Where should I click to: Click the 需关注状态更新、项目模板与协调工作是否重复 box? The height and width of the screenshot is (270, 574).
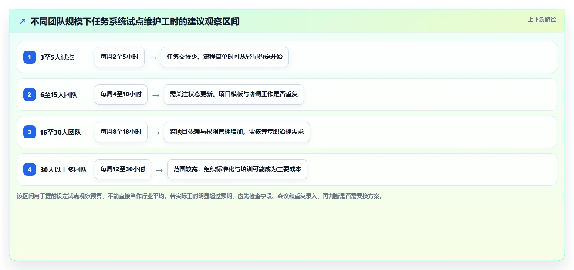coord(234,94)
